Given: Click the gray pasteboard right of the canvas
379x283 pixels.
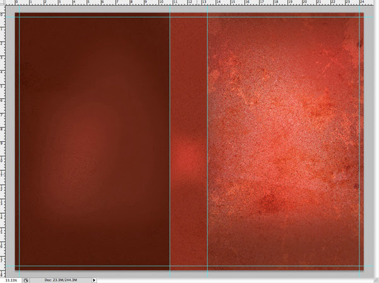Looking at the screenshot, I should pyautogui.click(x=371, y=139).
